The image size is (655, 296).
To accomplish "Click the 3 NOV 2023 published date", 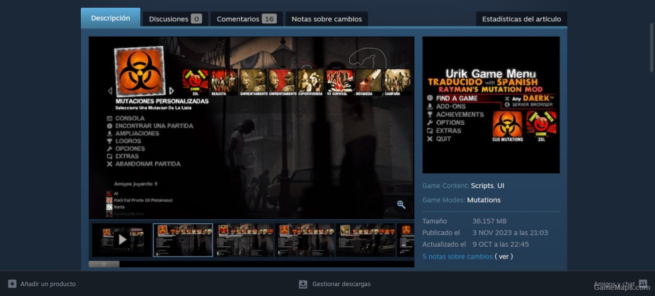I will (510, 233).
